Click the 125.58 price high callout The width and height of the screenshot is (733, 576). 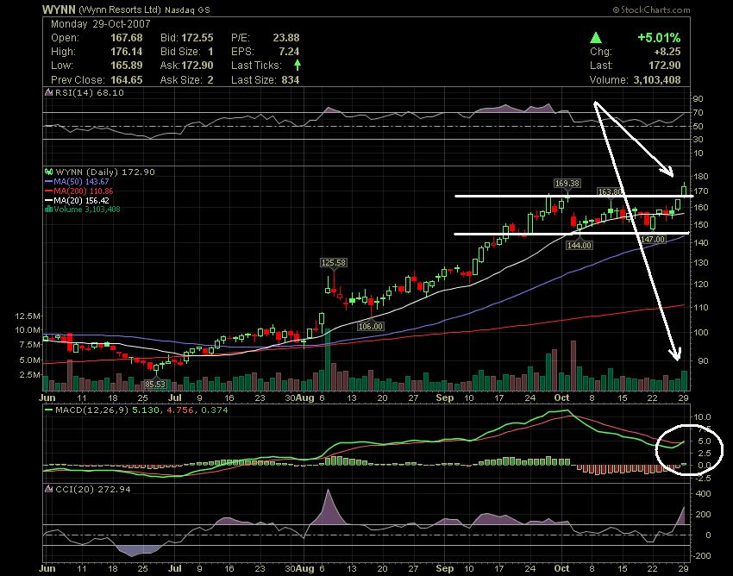(x=334, y=263)
